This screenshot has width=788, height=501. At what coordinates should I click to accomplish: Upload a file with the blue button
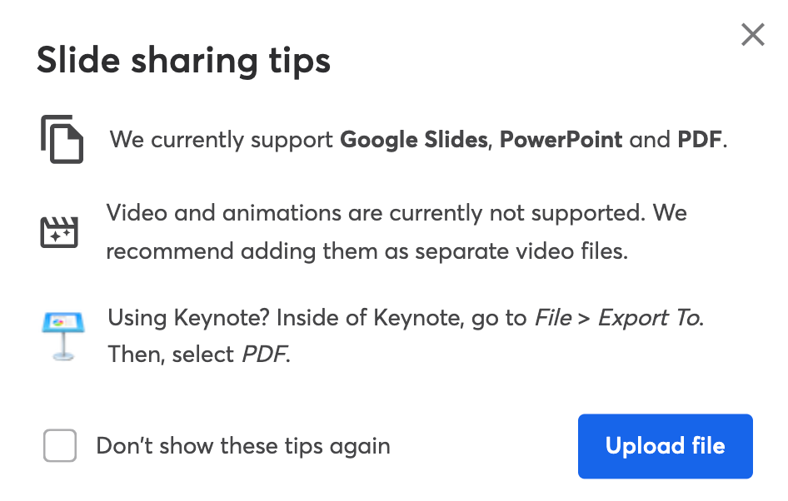(x=665, y=446)
